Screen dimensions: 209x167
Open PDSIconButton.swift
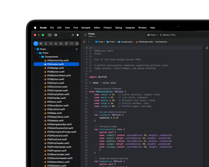56,106
